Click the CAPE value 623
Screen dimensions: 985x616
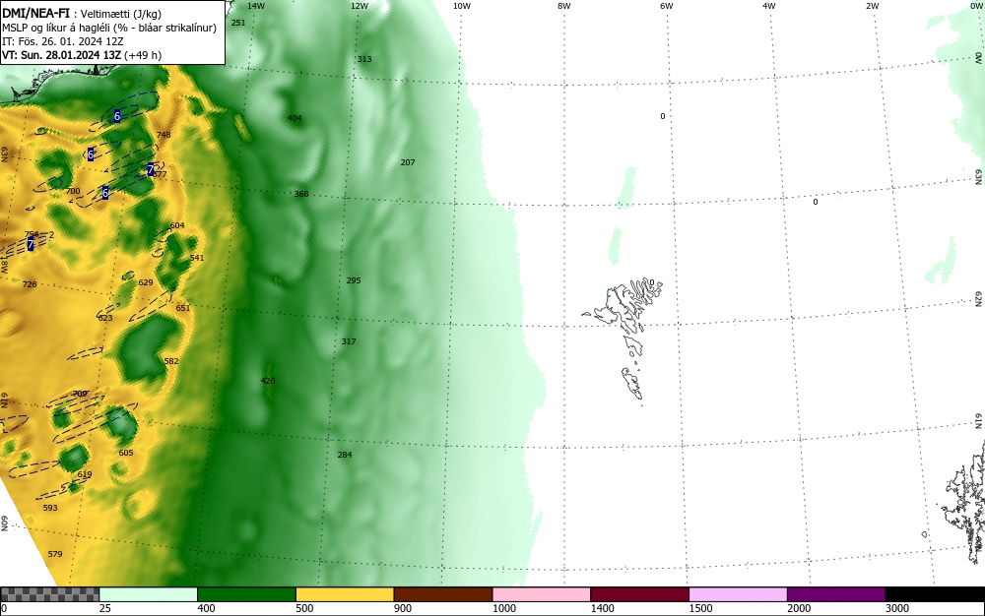pyautogui.click(x=105, y=318)
